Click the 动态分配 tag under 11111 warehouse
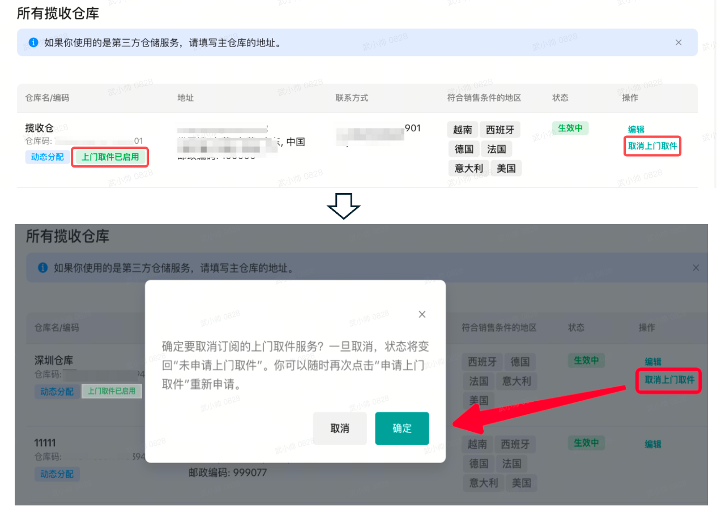 click(x=57, y=474)
